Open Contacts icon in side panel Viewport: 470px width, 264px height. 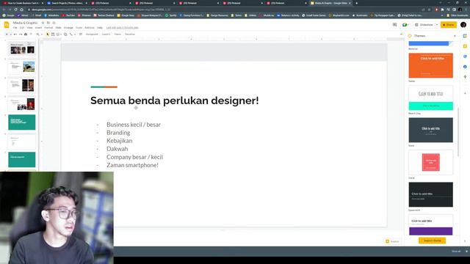tap(465, 67)
